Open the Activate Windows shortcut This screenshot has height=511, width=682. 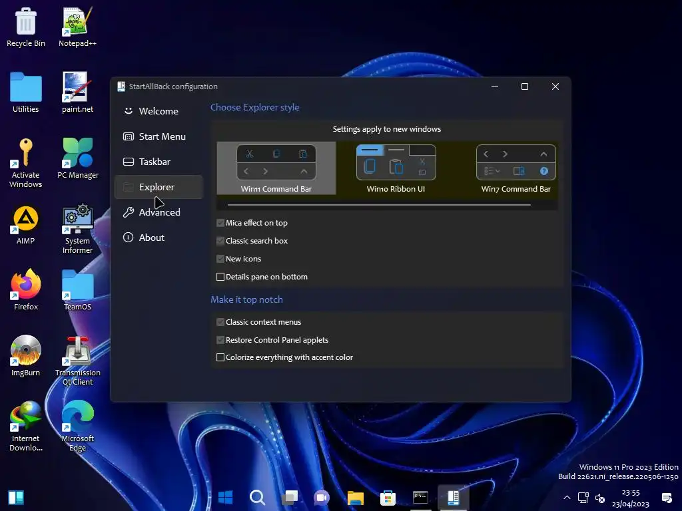(26, 163)
